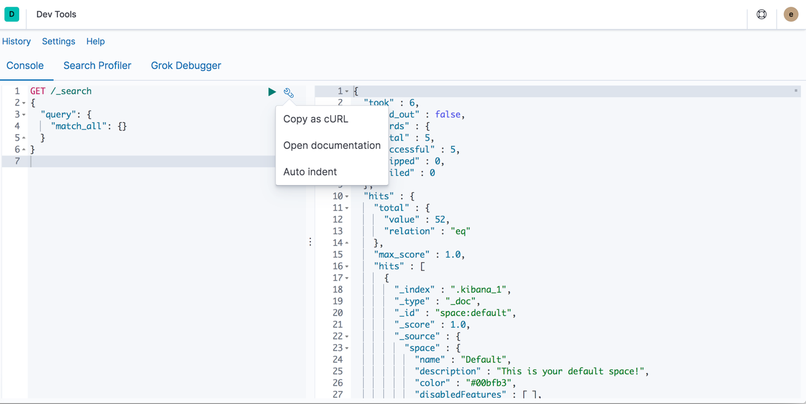This screenshot has width=806, height=404.
Task: Collapse the query block on line 3
Action: point(24,115)
